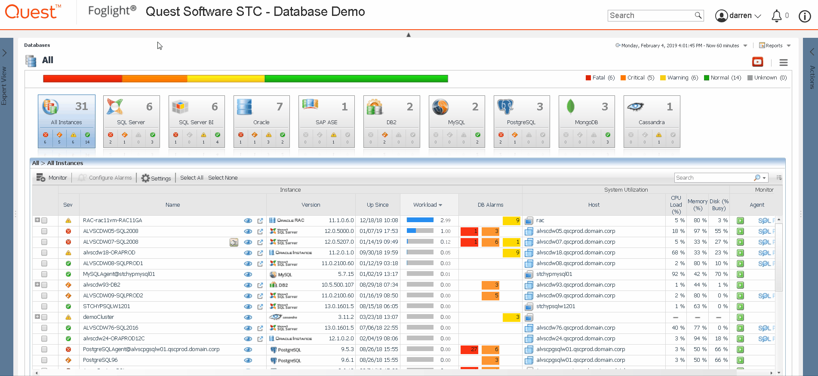Click fatal severity icon for ALVSCDW05-SQL2008
This screenshot has width=818, height=376.
coord(68,231)
